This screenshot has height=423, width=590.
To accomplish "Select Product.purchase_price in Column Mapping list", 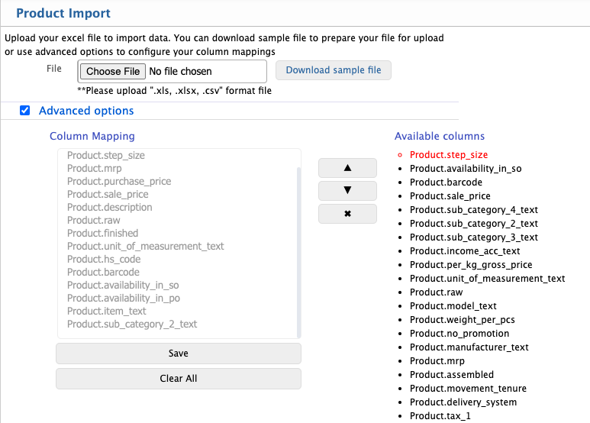I will click(119, 182).
